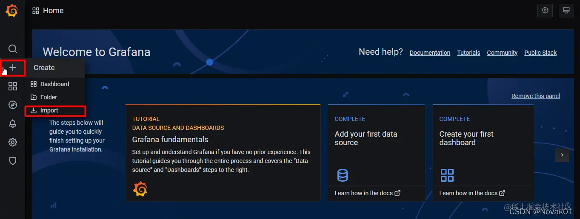The height and width of the screenshot is (219, 580).
Task: Open the Configuration gear in sidebar
Action: click(13, 142)
